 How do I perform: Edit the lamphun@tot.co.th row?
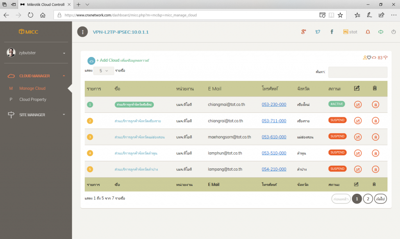pyautogui.click(x=358, y=153)
